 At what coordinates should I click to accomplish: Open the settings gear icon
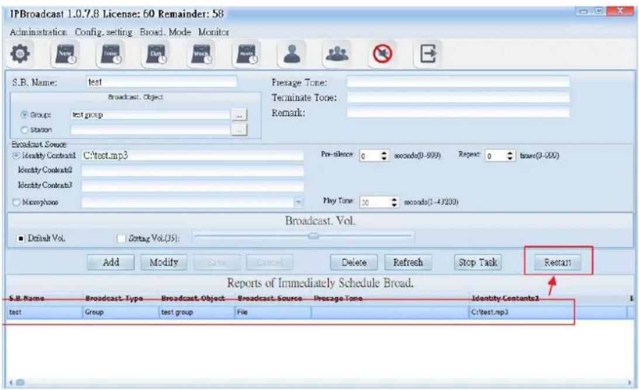pyautogui.click(x=20, y=54)
